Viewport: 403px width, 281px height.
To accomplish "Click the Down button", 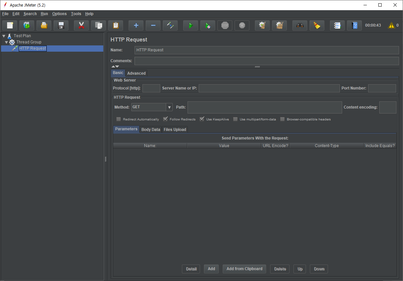I will (319, 269).
